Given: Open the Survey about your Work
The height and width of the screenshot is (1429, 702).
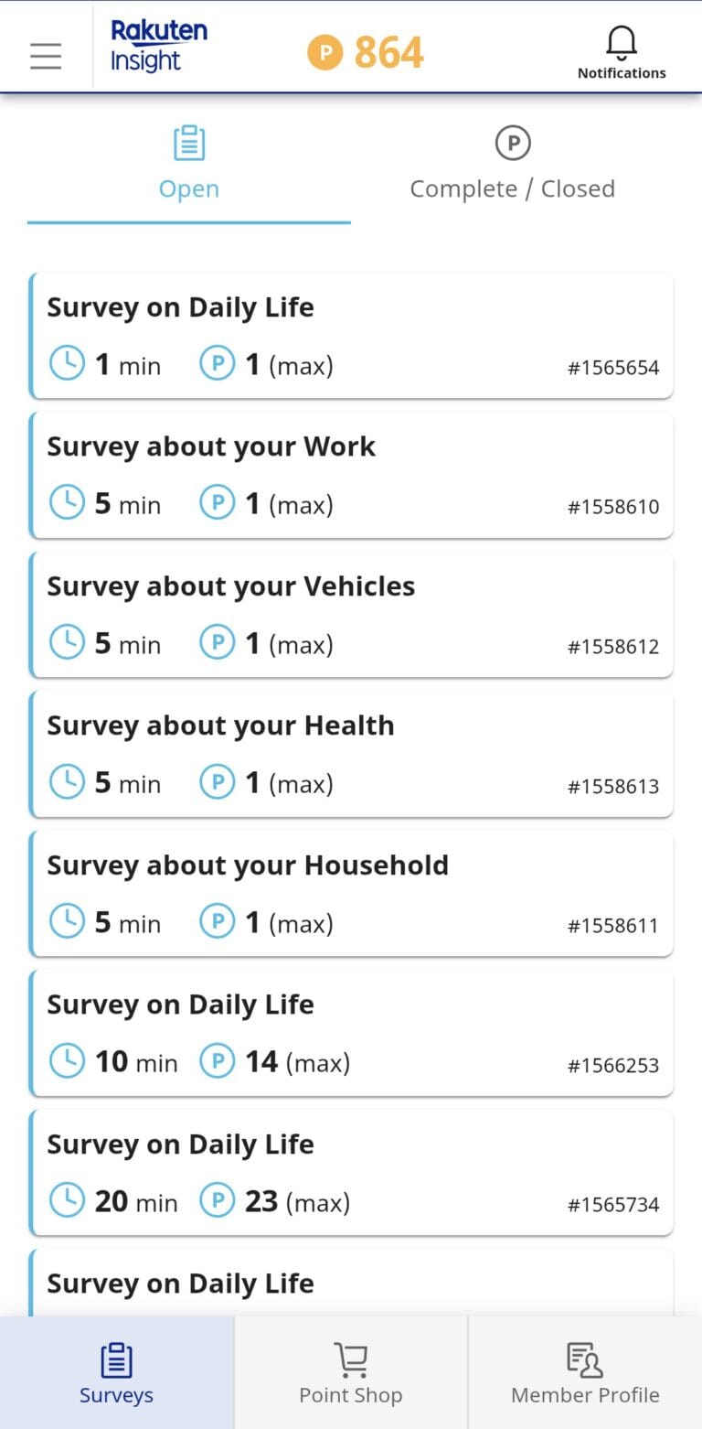Looking at the screenshot, I should pyautogui.click(x=351, y=474).
